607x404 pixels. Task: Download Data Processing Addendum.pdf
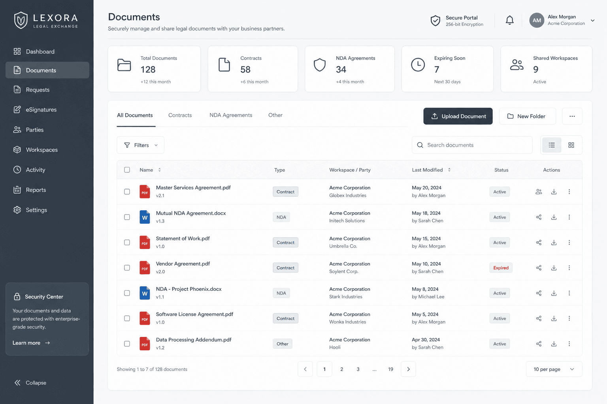click(554, 344)
